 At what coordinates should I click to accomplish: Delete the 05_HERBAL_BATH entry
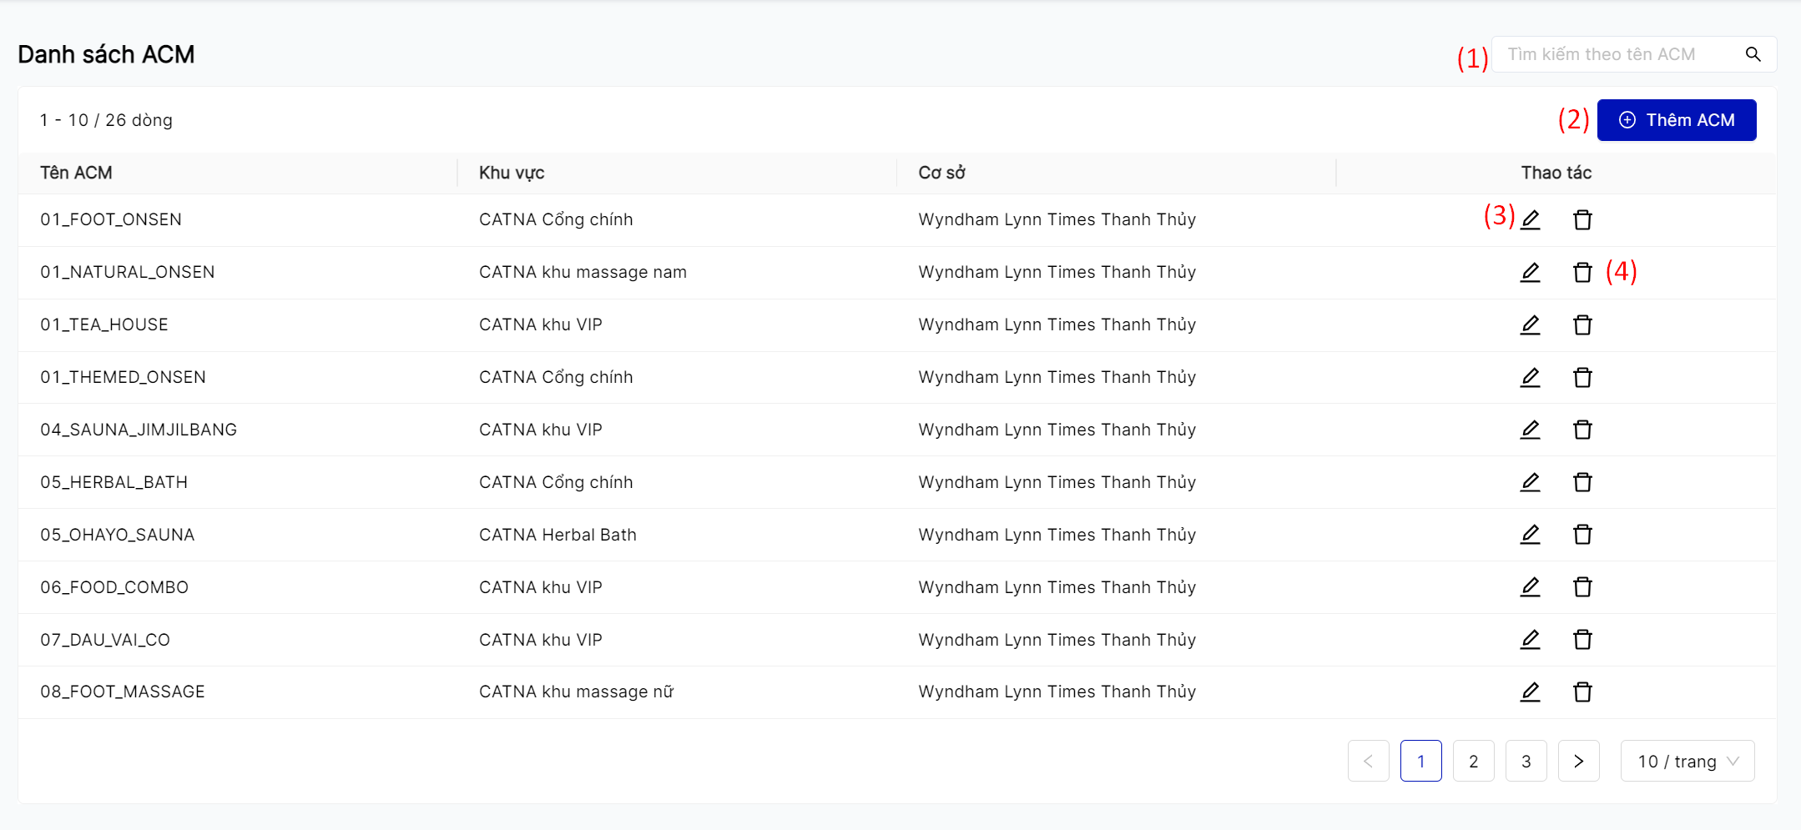1582,483
